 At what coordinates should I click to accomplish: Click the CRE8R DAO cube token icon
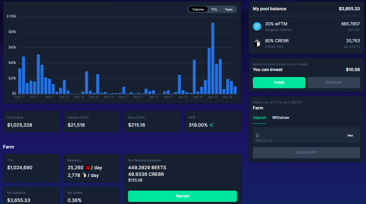(x=257, y=43)
